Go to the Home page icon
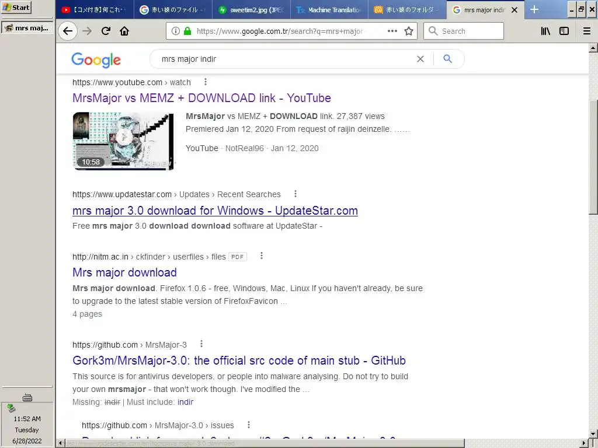The width and height of the screenshot is (598, 448). click(x=124, y=31)
